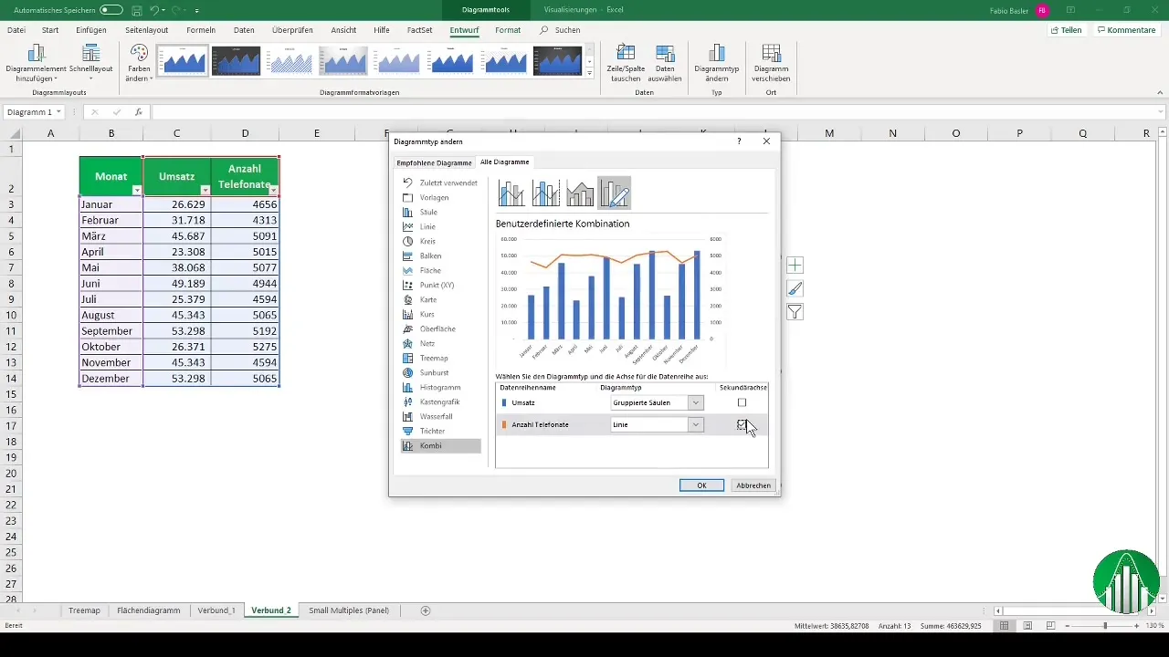The width and height of the screenshot is (1169, 657).
Task: Open Umsatz column filter dropdown
Action: click(205, 190)
